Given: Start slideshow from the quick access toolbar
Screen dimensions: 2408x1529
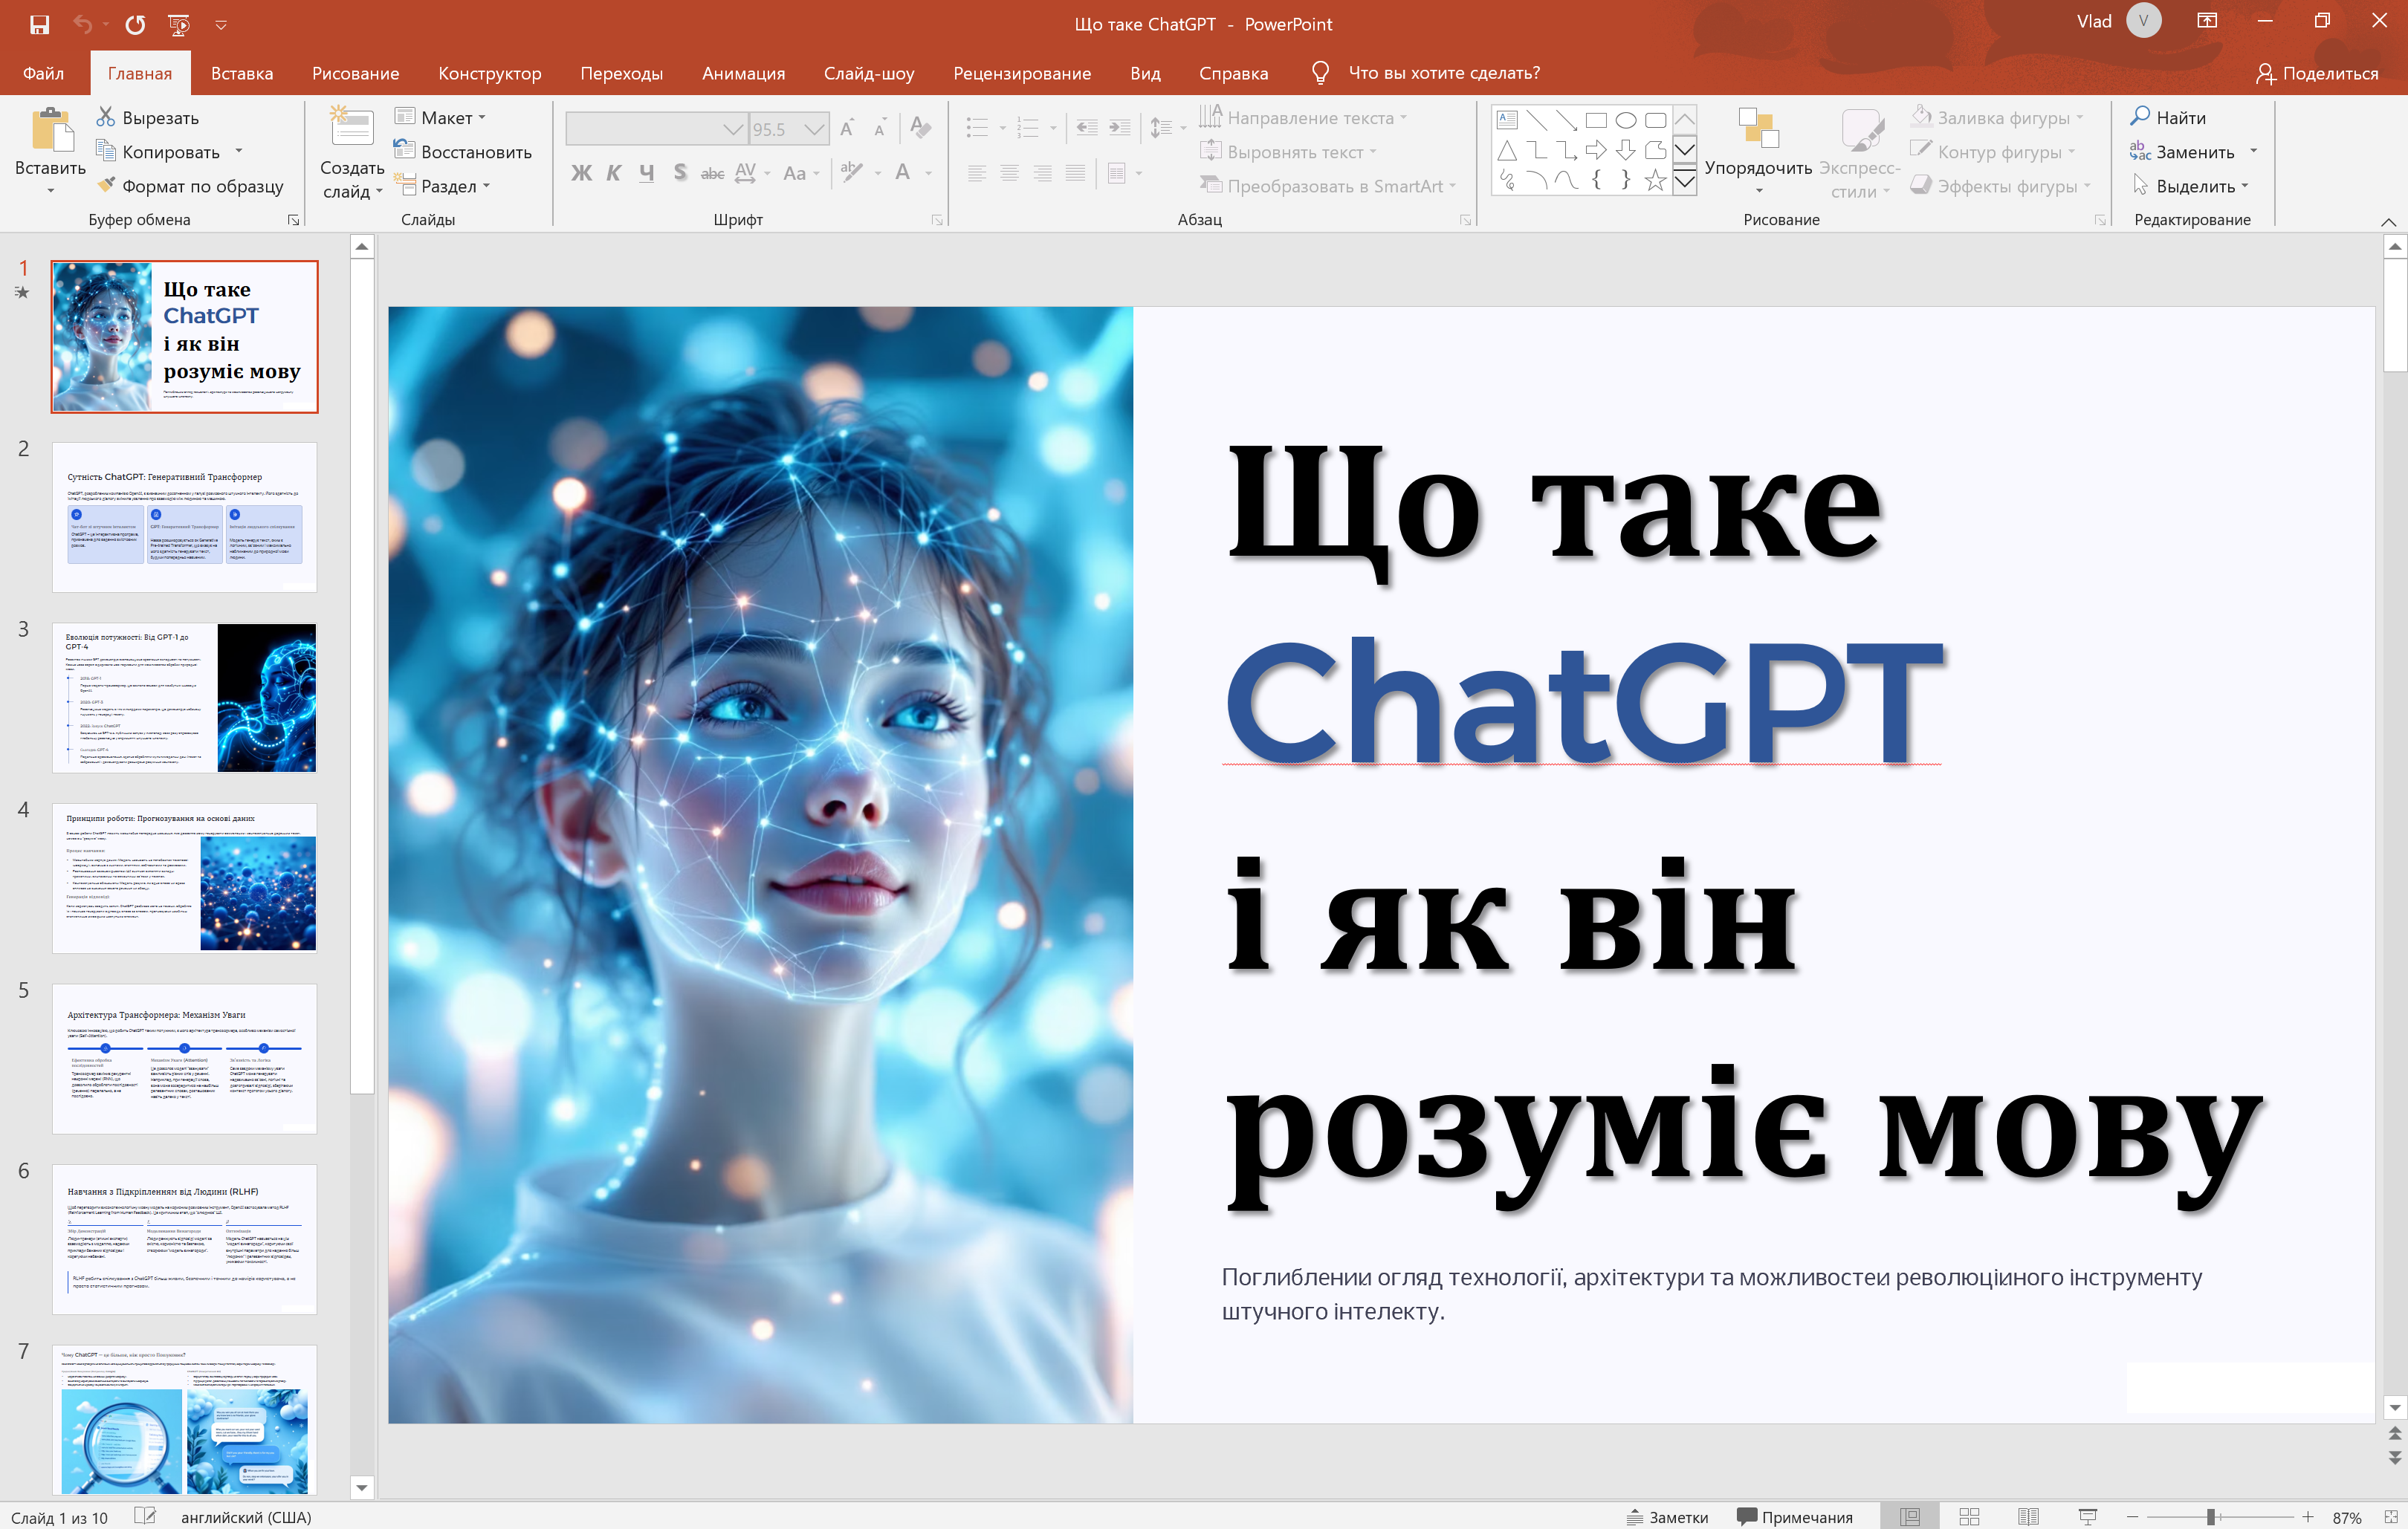Looking at the screenshot, I should click(x=179, y=24).
